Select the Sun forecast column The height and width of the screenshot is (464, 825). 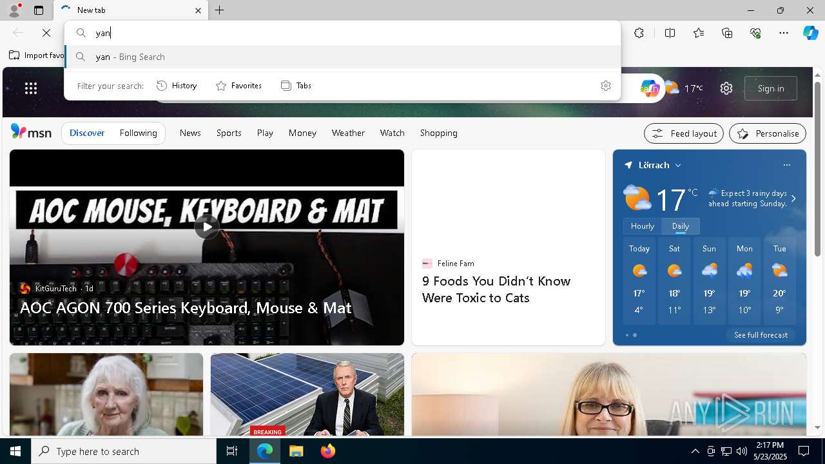709,281
